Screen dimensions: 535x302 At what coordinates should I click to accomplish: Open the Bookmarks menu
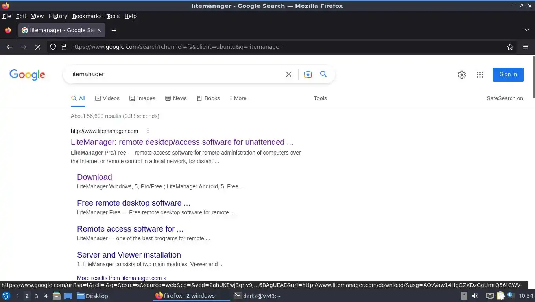87,16
